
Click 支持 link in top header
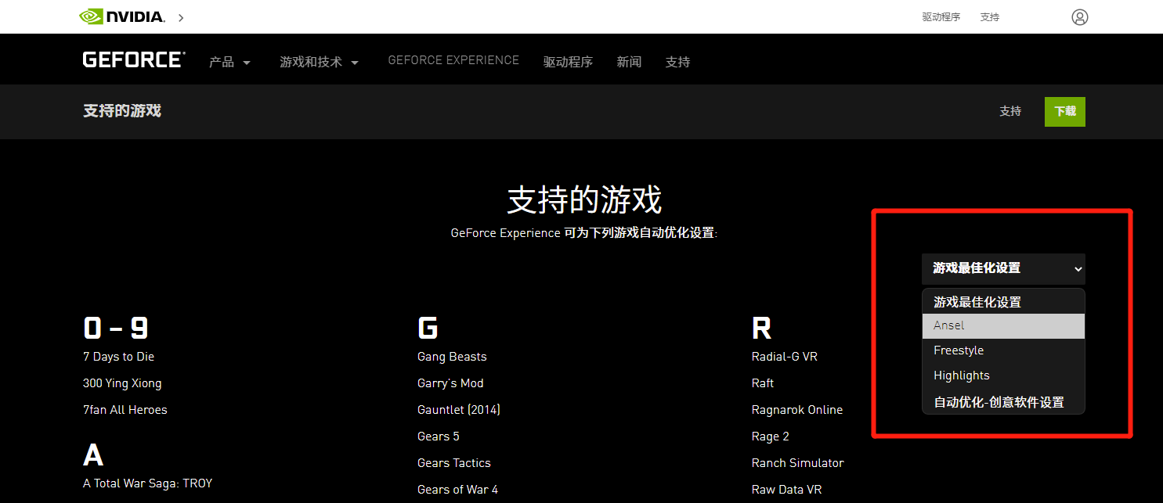pyautogui.click(x=990, y=17)
